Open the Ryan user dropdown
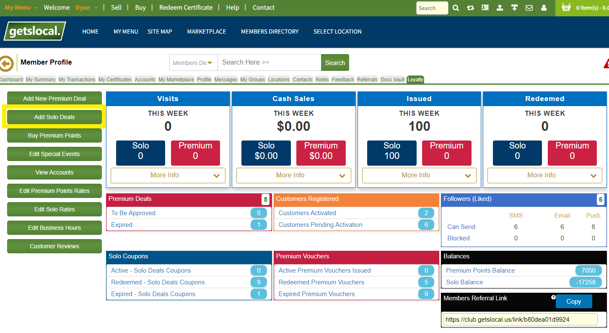Screen dimensions: 609x333 coord(87,8)
